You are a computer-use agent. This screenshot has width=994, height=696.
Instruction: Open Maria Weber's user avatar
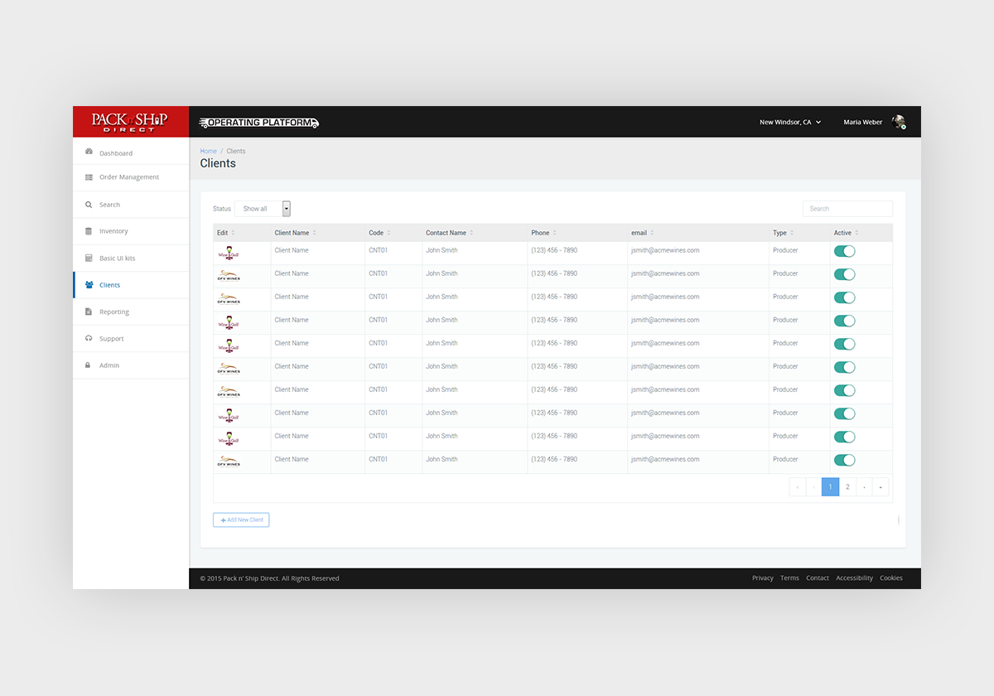point(898,122)
